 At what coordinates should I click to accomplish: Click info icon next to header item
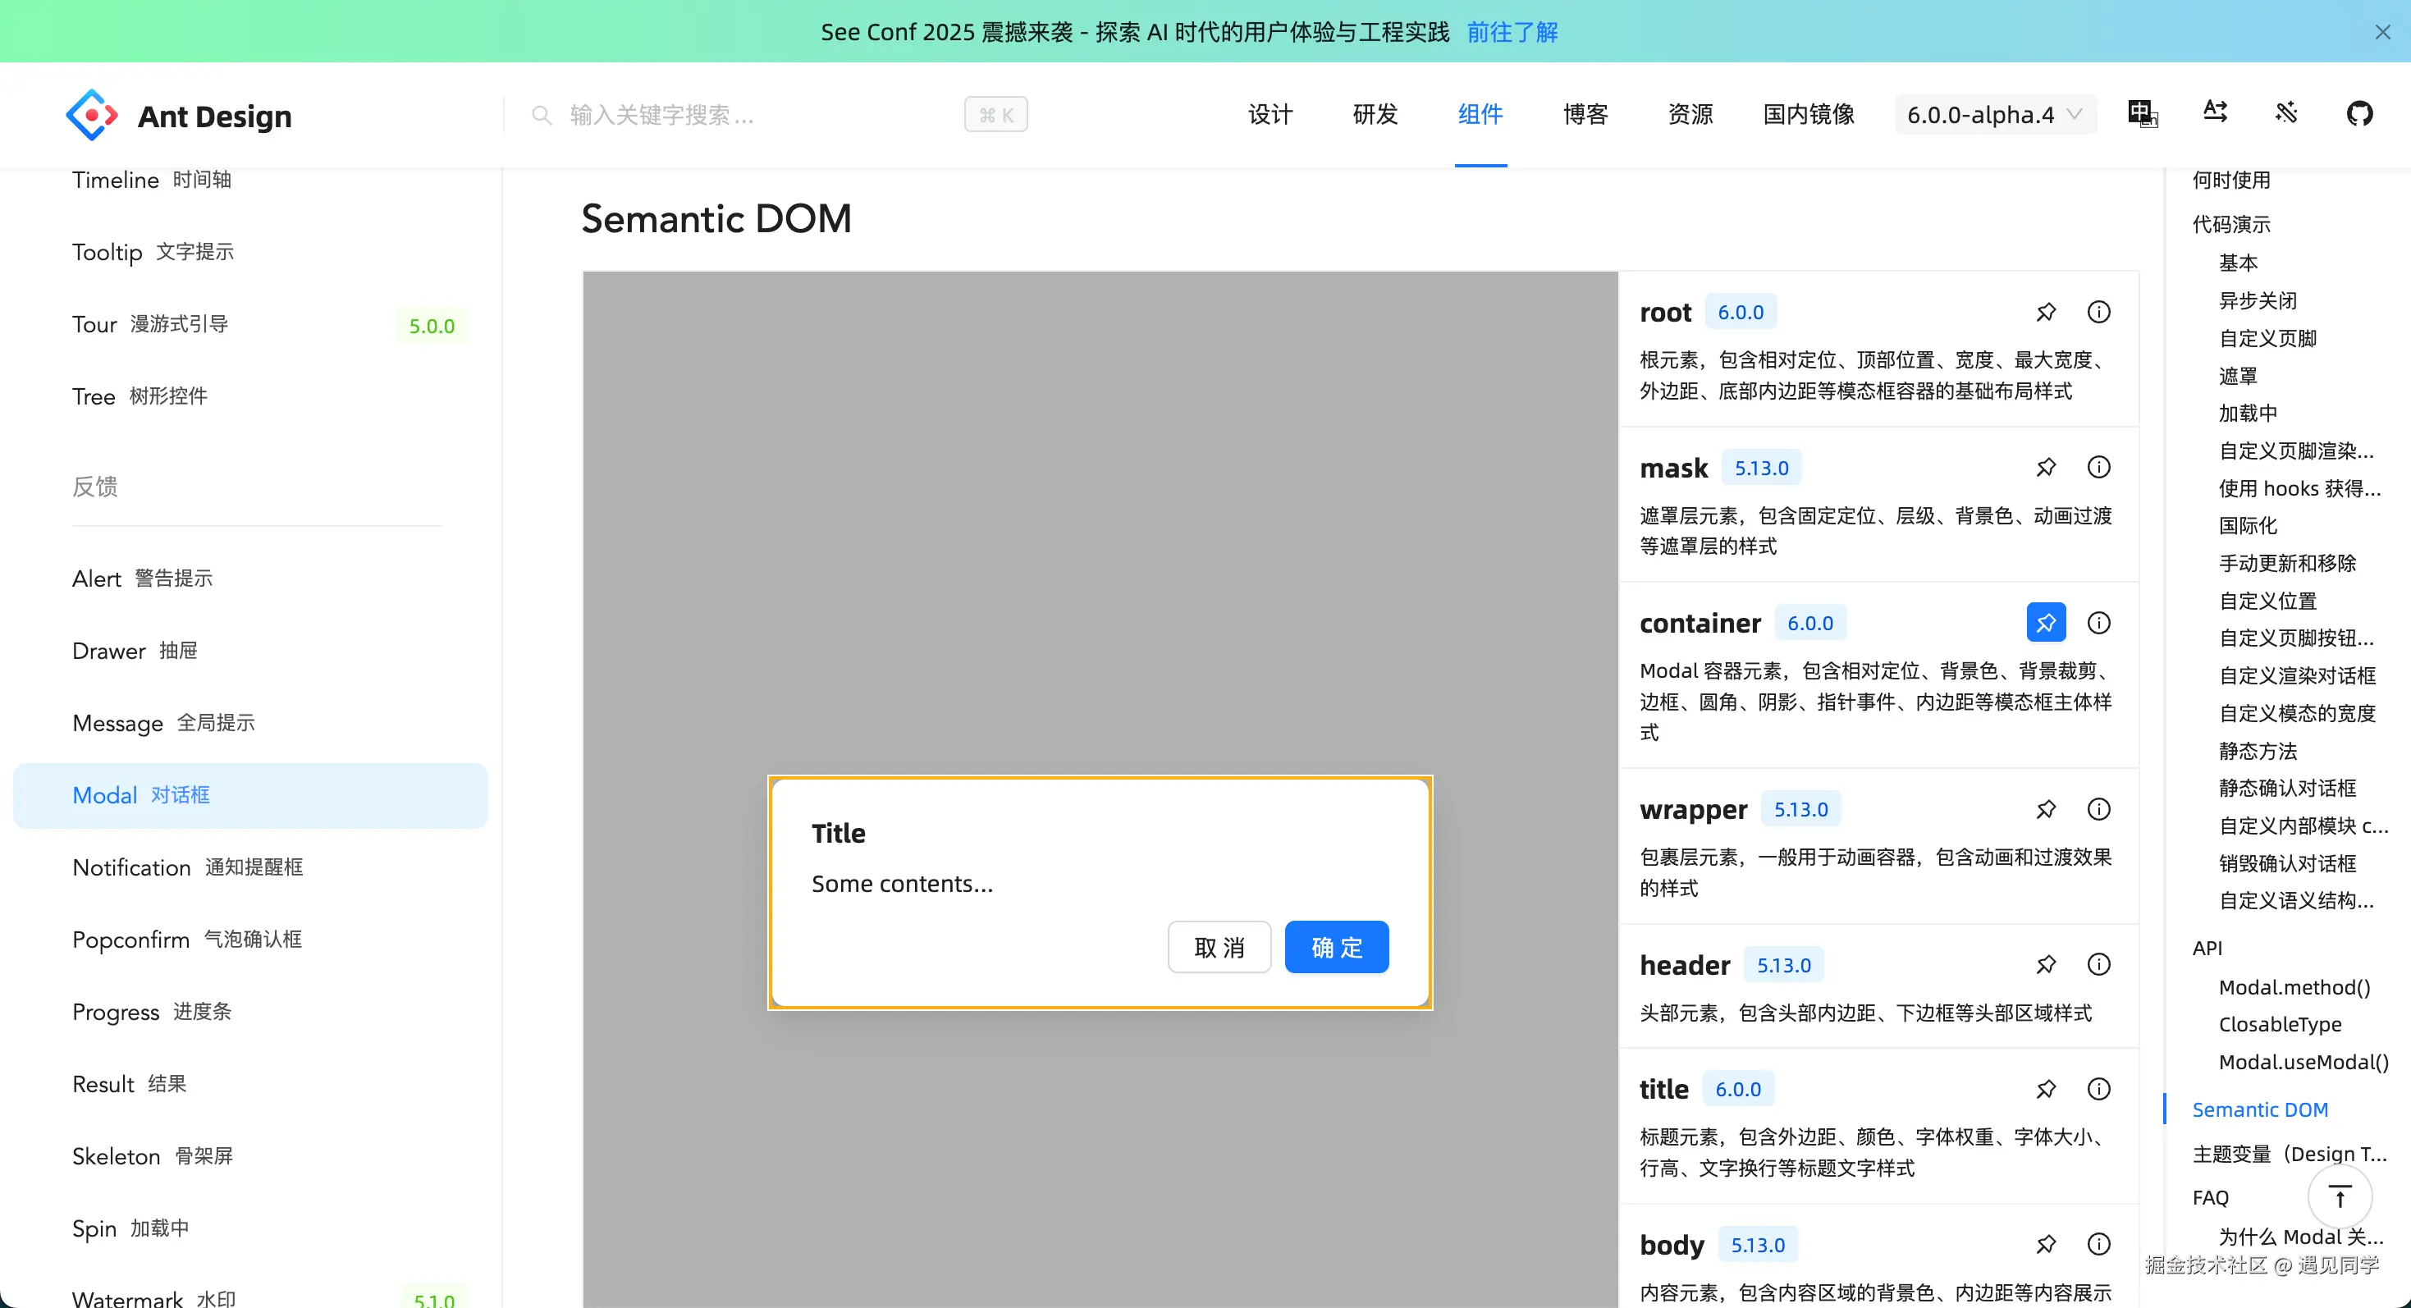2098,965
